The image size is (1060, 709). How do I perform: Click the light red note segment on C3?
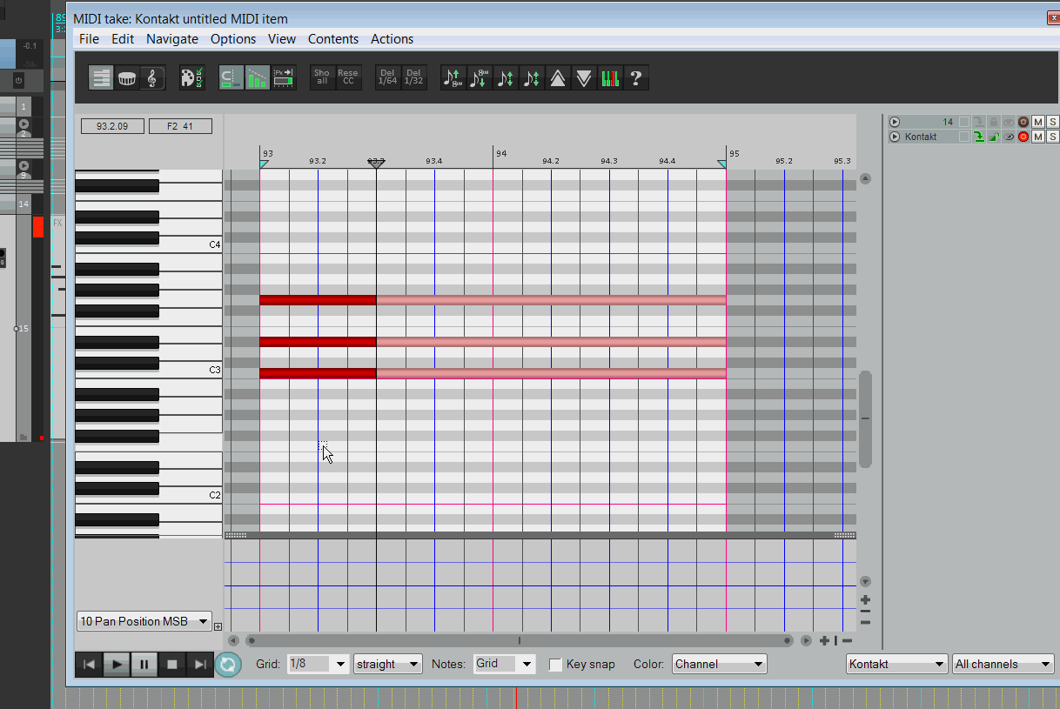550,373
